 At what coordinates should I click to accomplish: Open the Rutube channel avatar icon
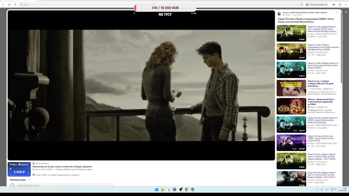click(279, 14)
